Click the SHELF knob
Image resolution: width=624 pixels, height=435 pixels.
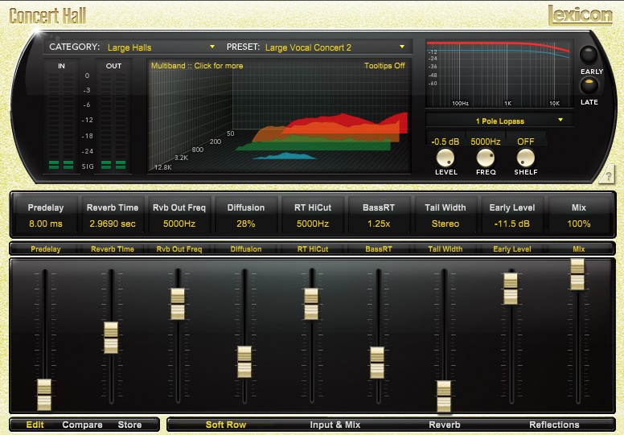click(x=526, y=158)
